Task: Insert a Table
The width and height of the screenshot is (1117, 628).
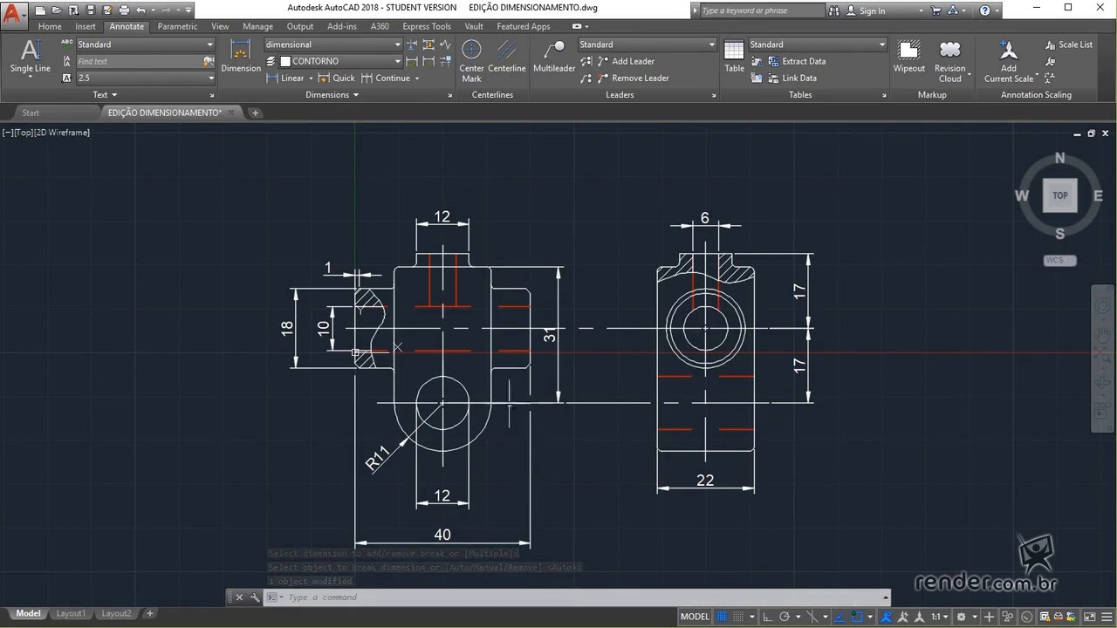Action: 734,58
